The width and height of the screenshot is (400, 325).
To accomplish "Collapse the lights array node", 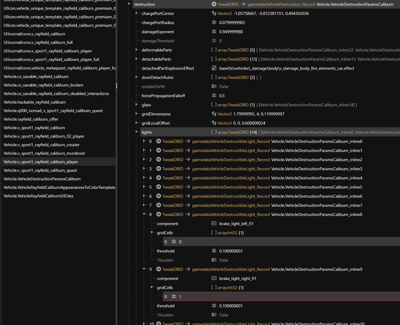I will coord(137,132).
